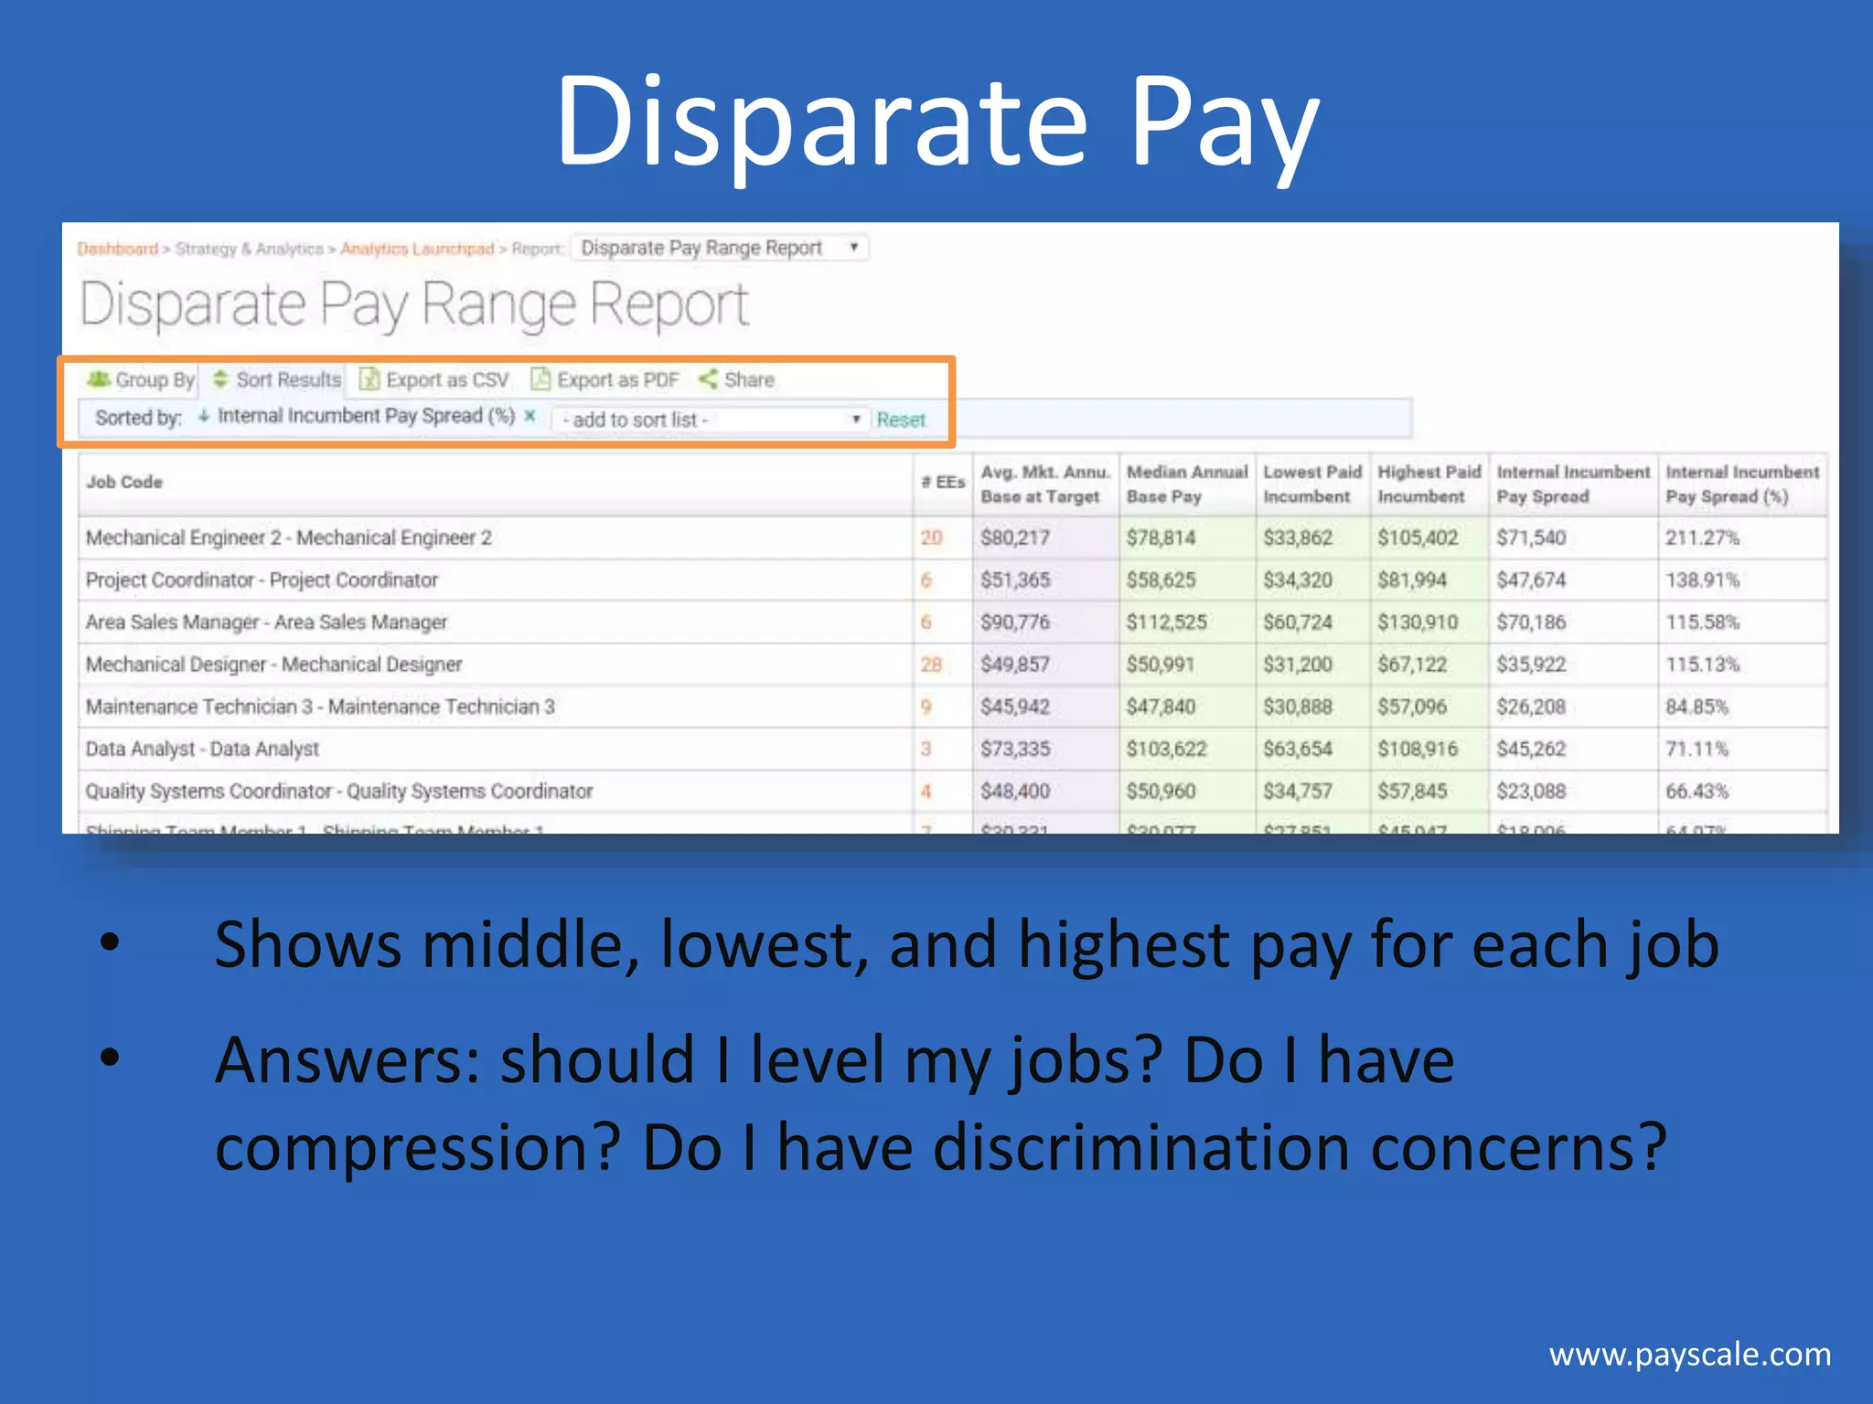Click the Sort Results arrows icon
The height and width of the screenshot is (1404, 1873).
pos(220,379)
